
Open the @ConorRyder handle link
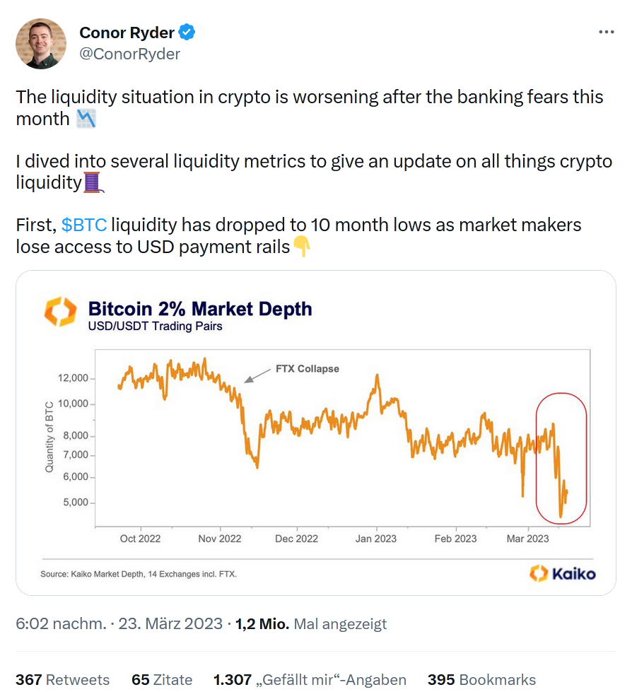[129, 54]
